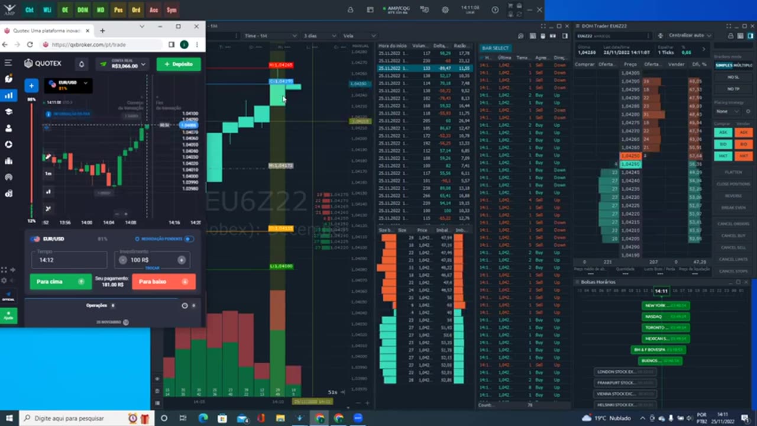Open the DOM tool in top bar
Image resolution: width=757 pixels, height=426 pixels.
click(x=82, y=9)
